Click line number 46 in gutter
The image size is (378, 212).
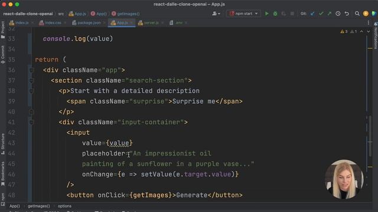[x=12, y=174]
